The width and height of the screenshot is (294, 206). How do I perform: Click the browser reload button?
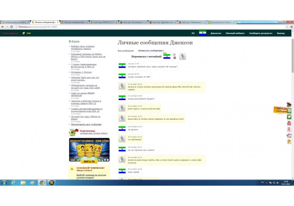point(11,27)
